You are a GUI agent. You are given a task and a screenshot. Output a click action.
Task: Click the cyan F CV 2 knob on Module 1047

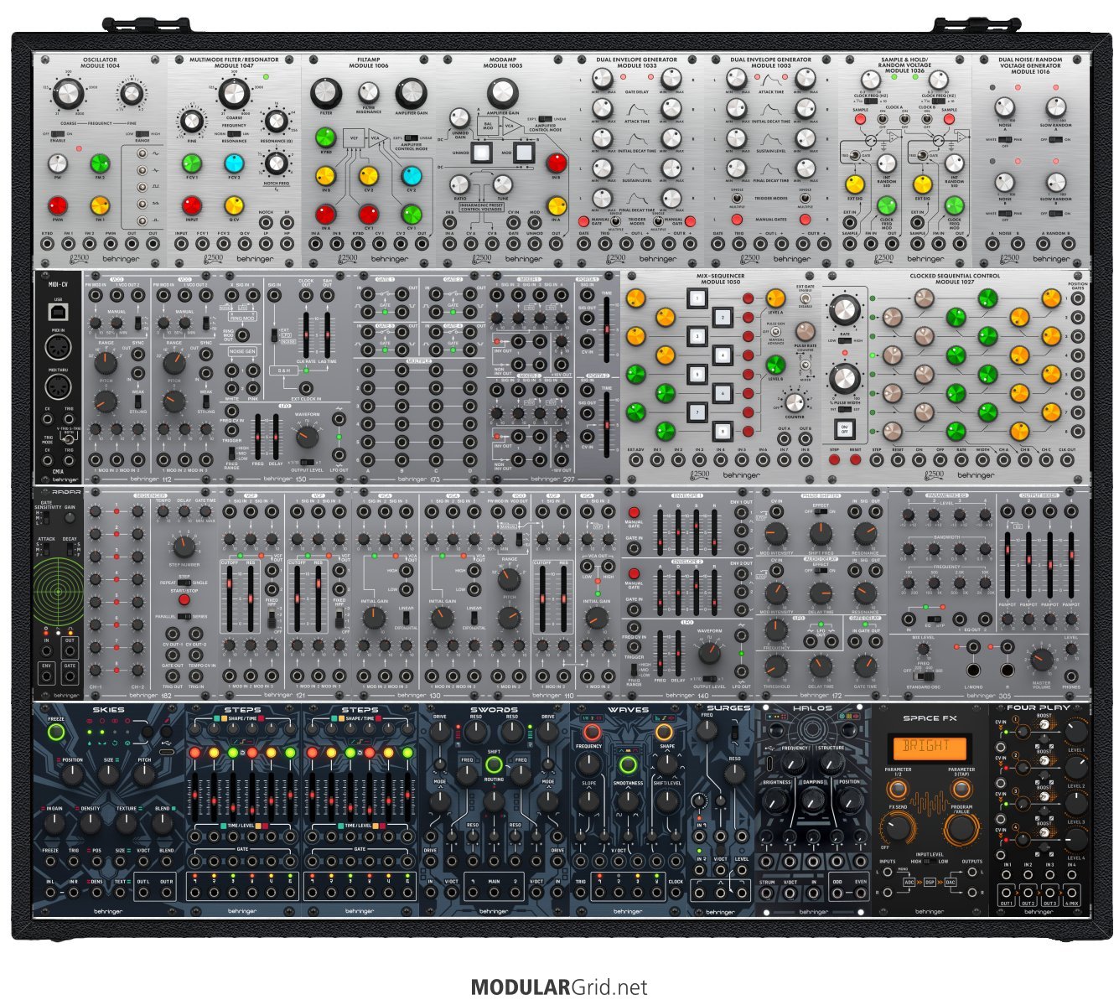point(234,163)
